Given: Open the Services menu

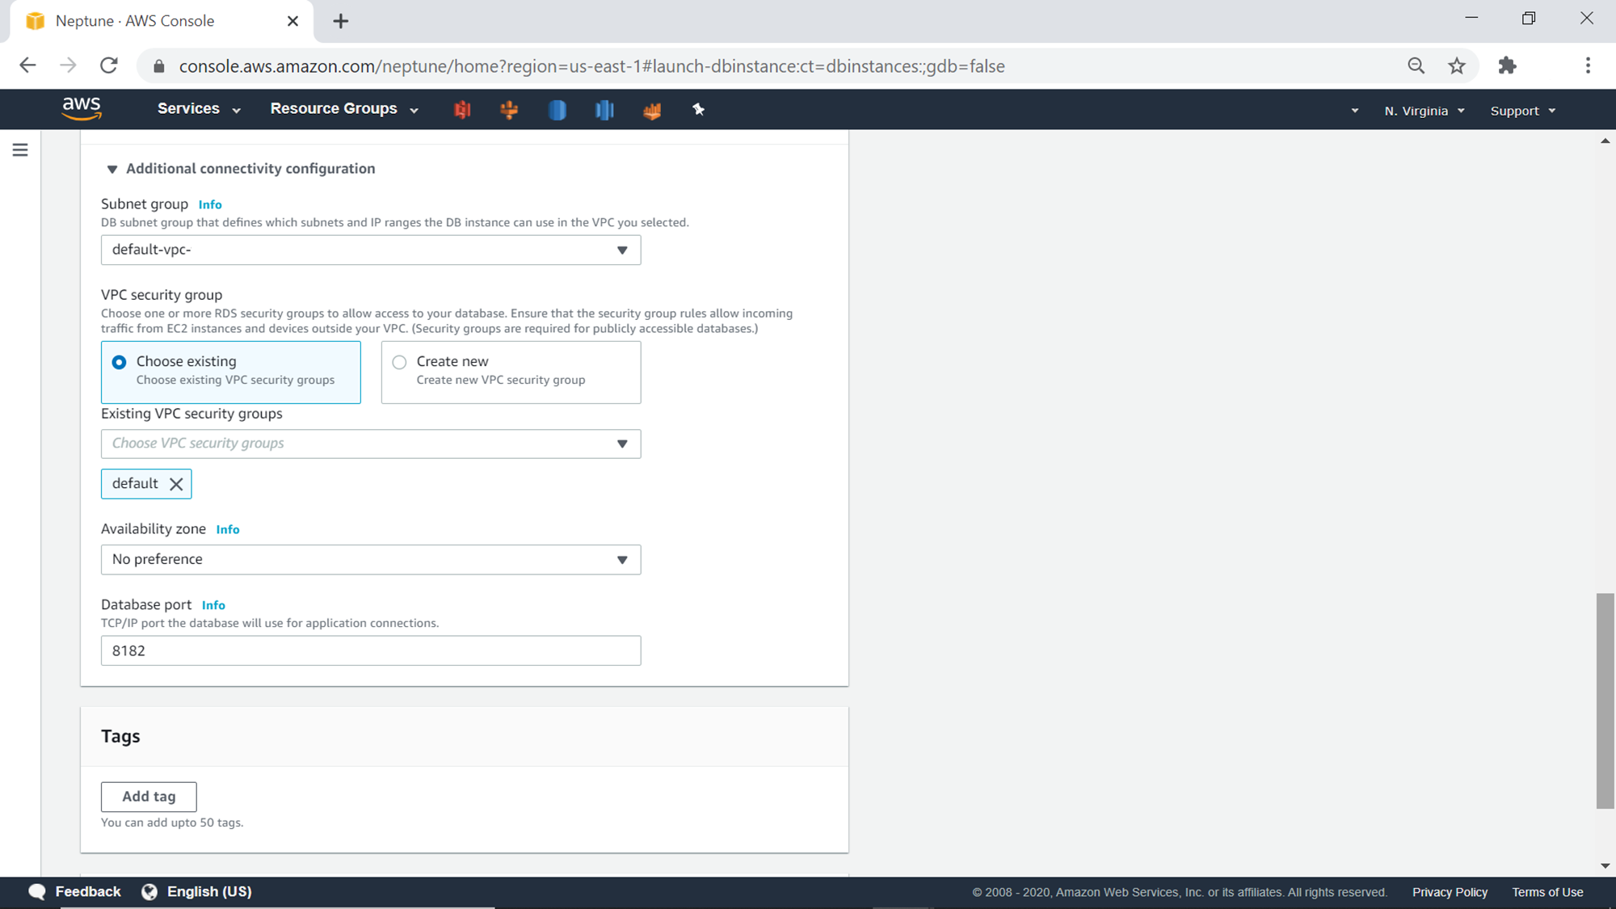Looking at the screenshot, I should (198, 109).
